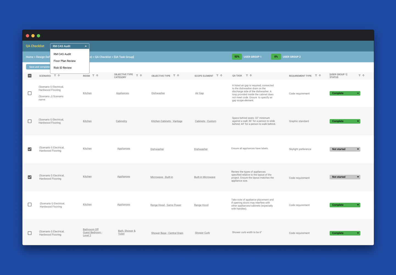
Task: Click the 0% User Group 2 progress badge
Action: coord(276,57)
